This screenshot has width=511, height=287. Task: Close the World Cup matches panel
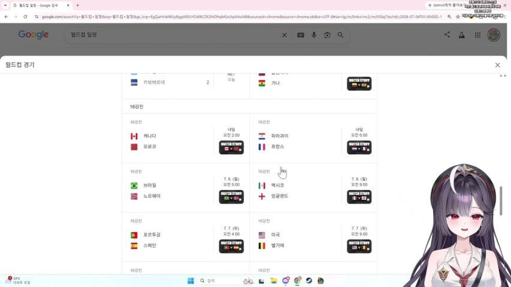point(497,65)
